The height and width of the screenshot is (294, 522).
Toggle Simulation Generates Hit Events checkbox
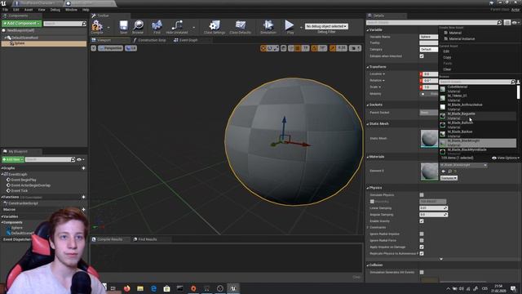click(x=422, y=272)
